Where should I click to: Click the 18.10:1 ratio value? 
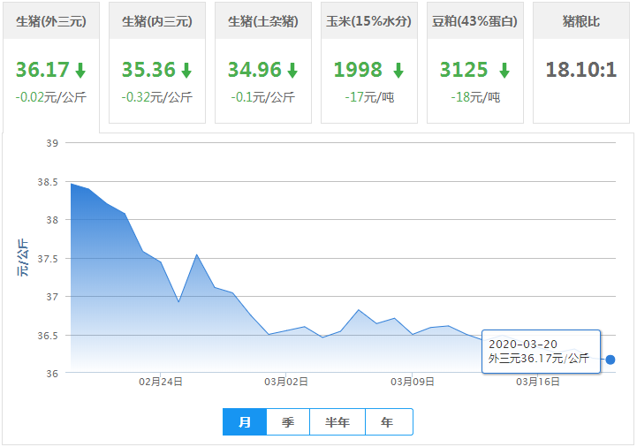[x=580, y=70]
